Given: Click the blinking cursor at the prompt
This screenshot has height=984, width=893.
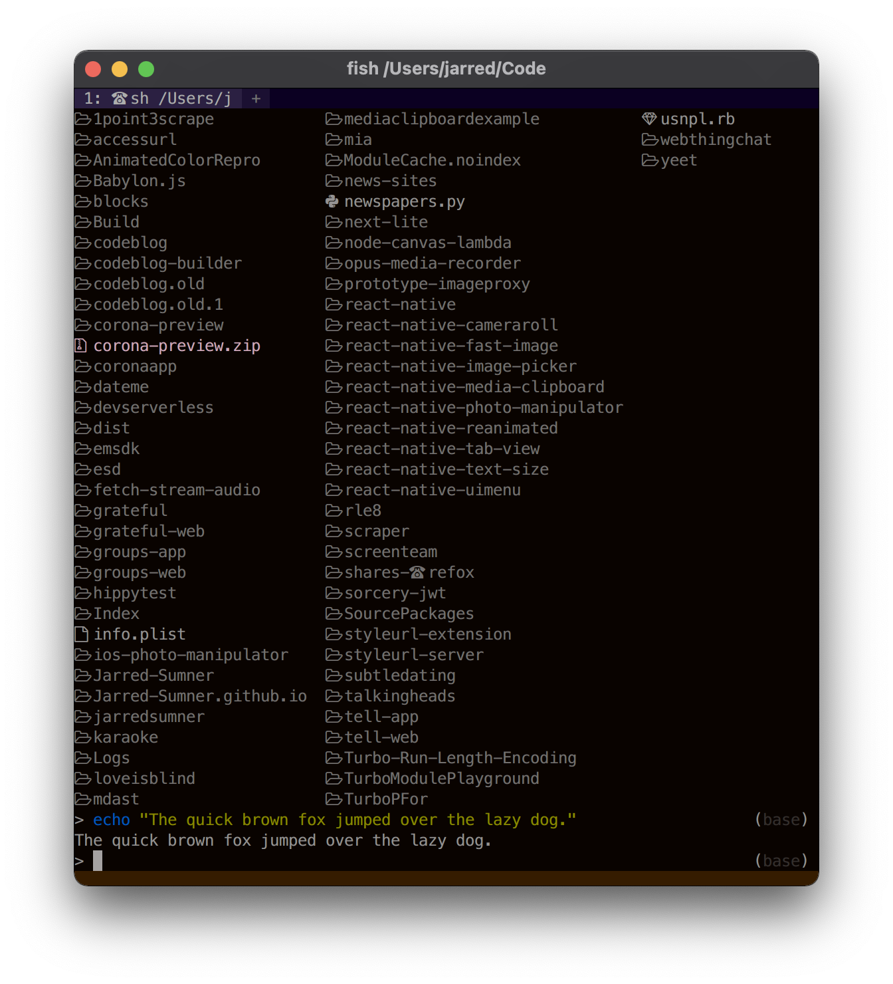Looking at the screenshot, I should [x=98, y=860].
